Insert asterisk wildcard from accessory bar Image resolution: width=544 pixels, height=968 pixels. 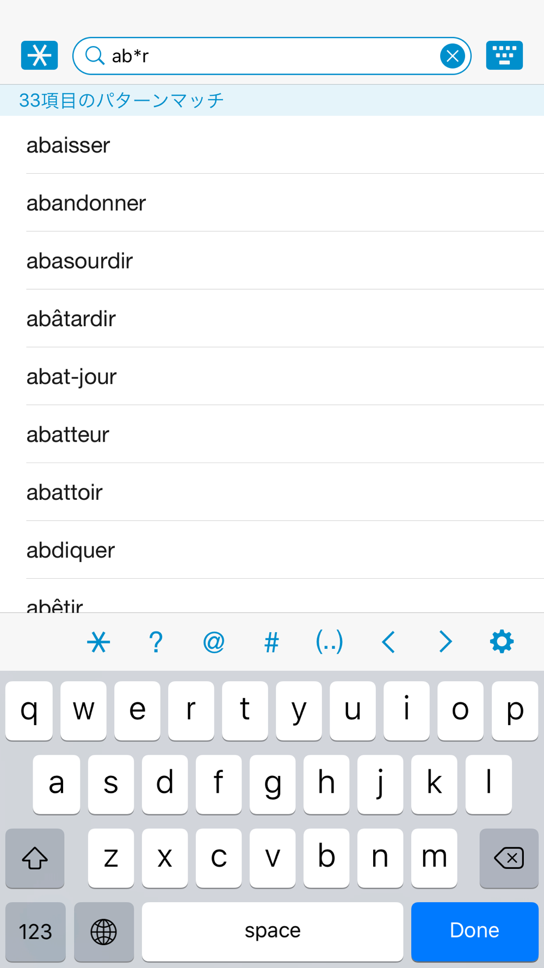coord(98,642)
